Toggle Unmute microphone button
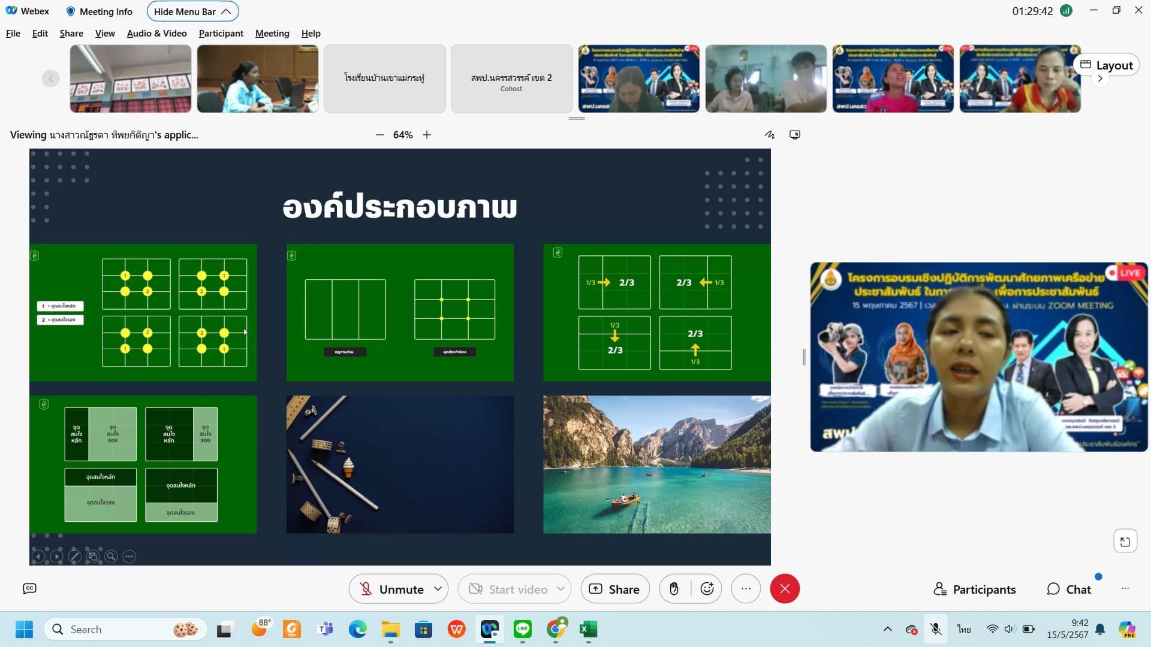The width and height of the screenshot is (1151, 647). [392, 589]
